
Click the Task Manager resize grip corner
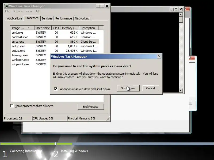point(108,119)
